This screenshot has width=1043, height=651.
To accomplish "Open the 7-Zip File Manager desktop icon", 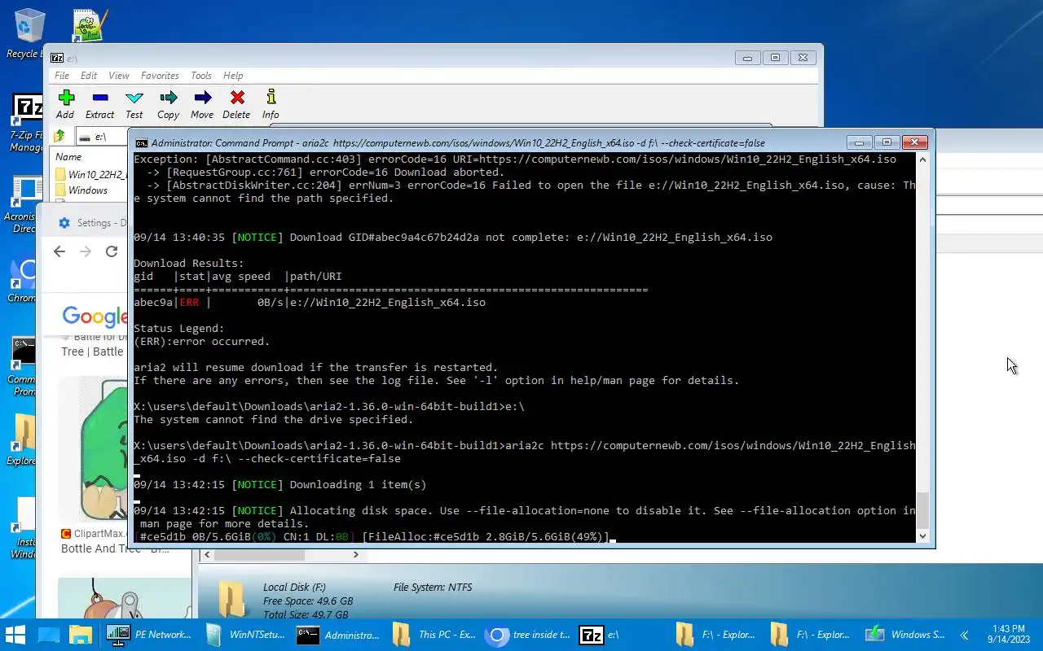I will coord(26,124).
